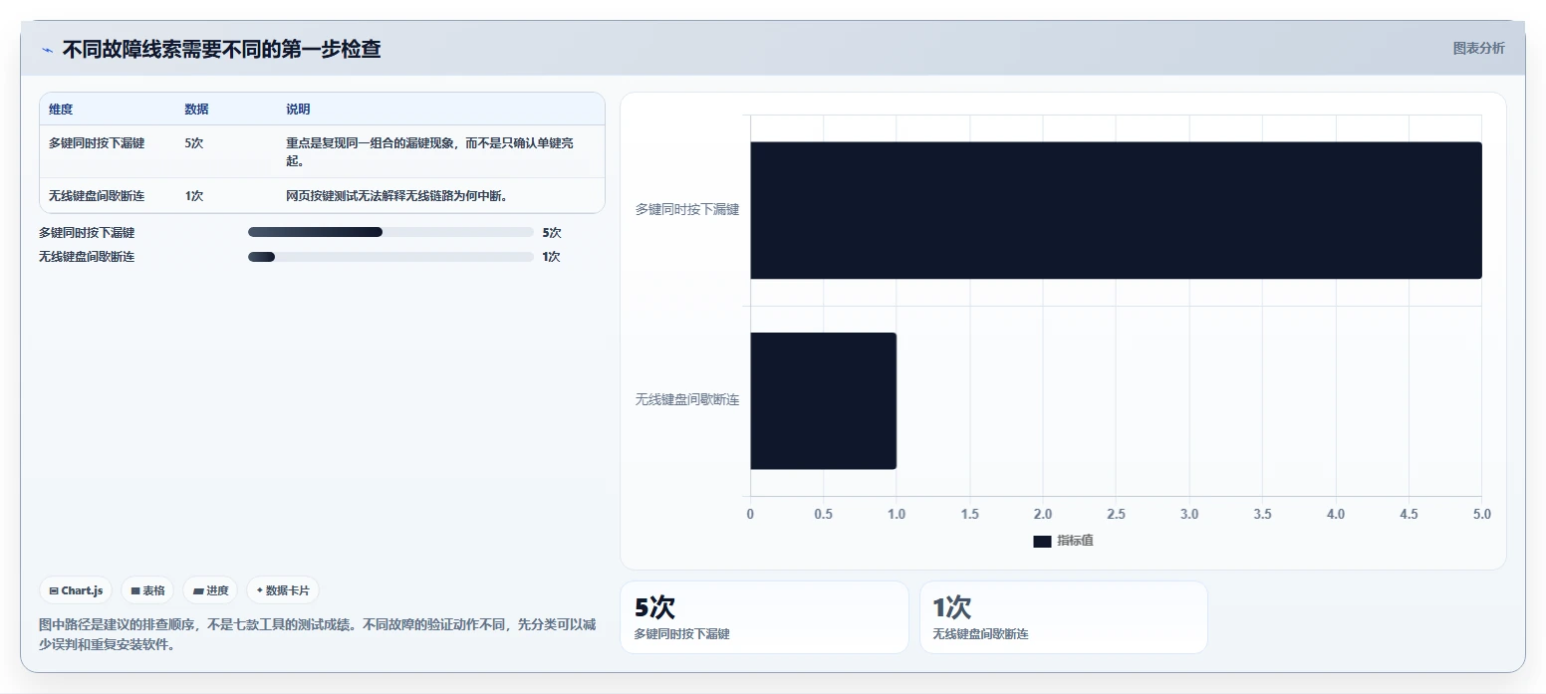Click the 5次 value beside progress bar
Screen dimensions: 1546x694
click(552, 232)
